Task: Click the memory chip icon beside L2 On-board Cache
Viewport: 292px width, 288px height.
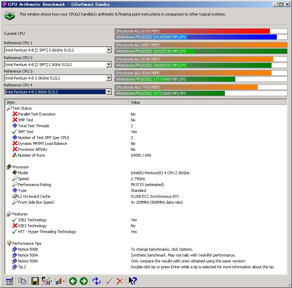Action: (x=15, y=196)
